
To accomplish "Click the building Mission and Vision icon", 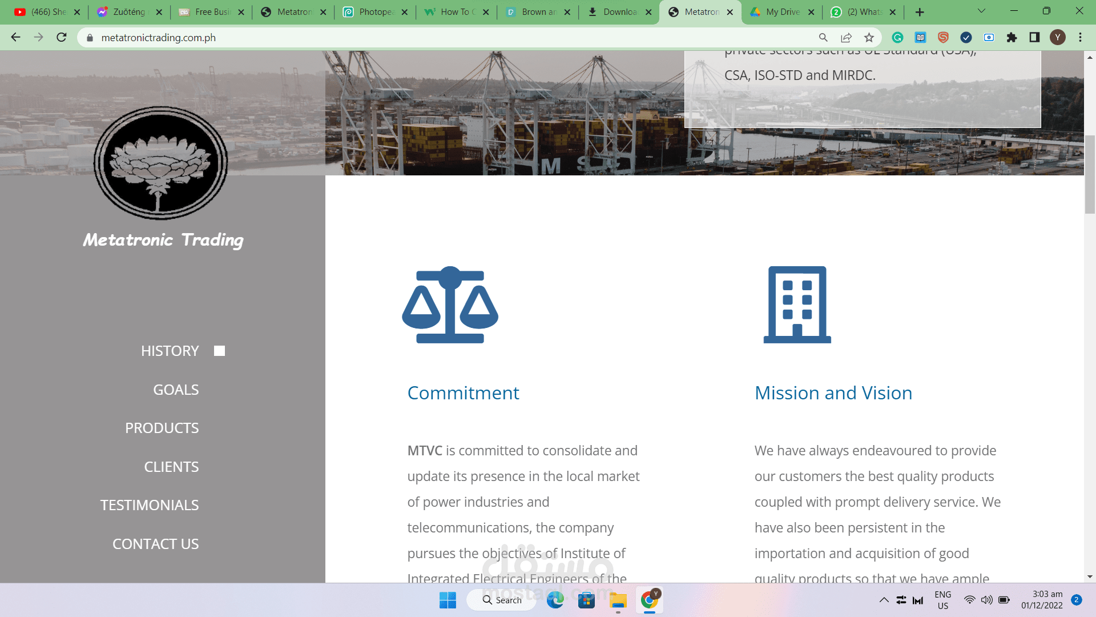I will [797, 305].
